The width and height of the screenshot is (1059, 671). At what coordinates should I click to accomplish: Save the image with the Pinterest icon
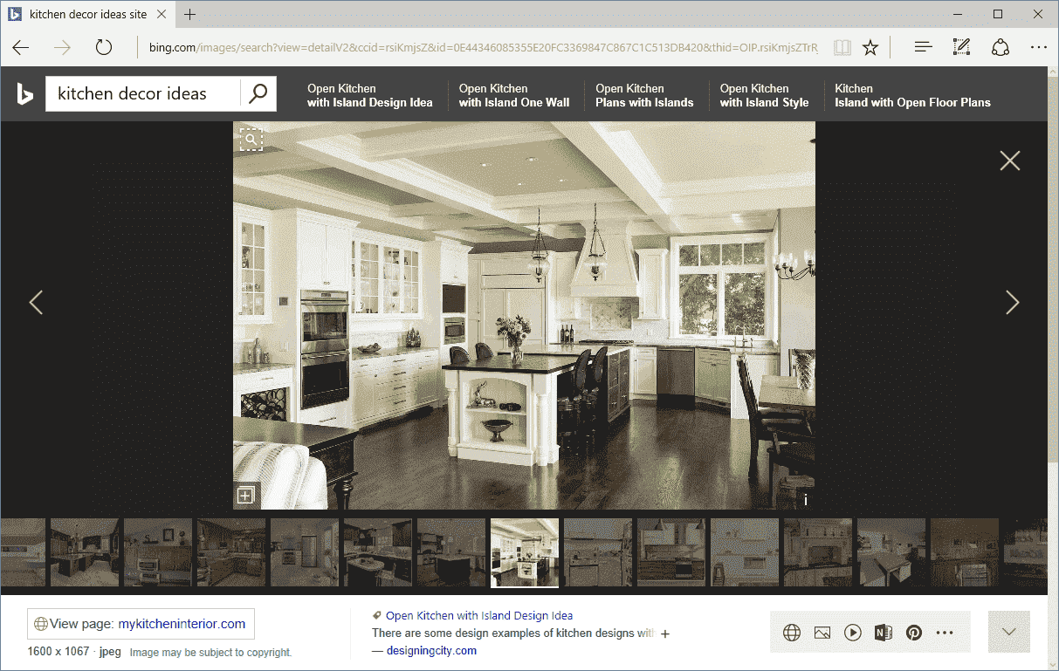pyautogui.click(x=913, y=632)
